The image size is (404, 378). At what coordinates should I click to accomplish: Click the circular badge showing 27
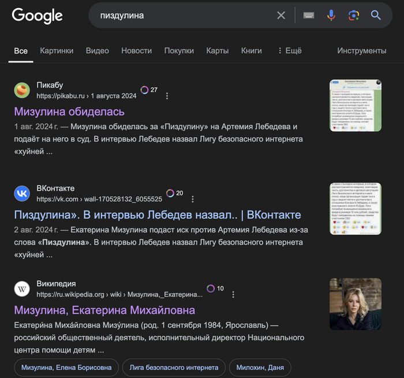click(149, 90)
